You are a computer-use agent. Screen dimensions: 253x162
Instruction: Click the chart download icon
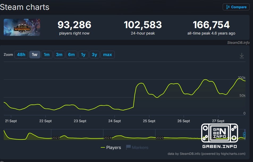click(x=242, y=56)
